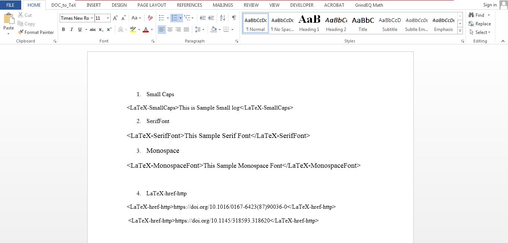Image resolution: width=508 pixels, height=243 pixels.
Task: Apply the Heading 2 style
Action: (336, 23)
